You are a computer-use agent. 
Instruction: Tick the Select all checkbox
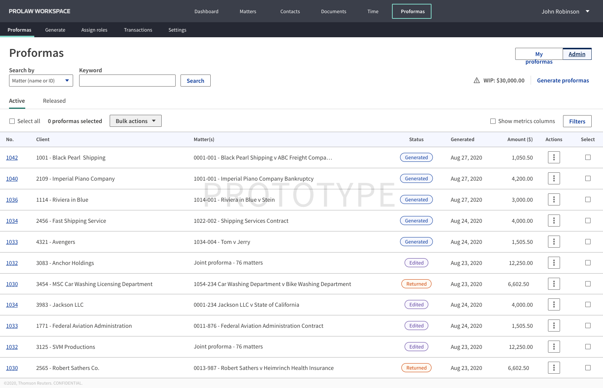click(x=12, y=121)
